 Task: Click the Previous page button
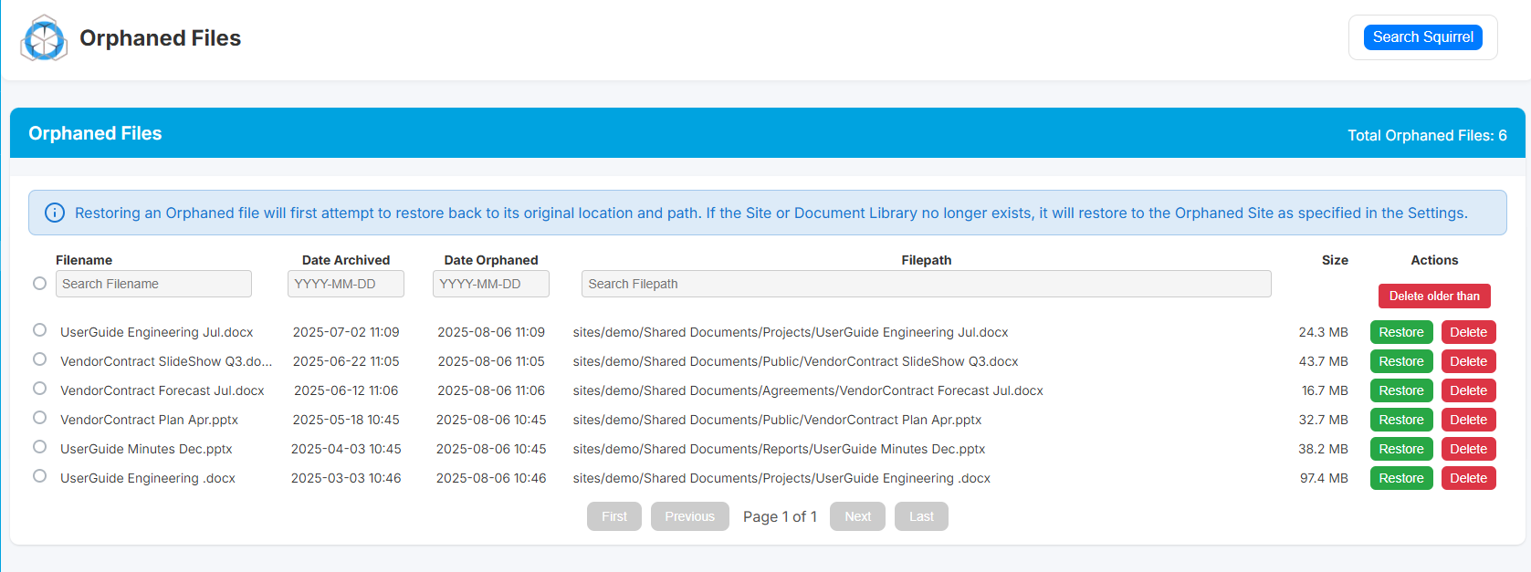point(689,516)
